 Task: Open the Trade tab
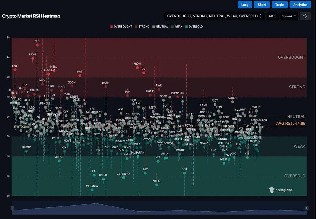pyautogui.click(x=280, y=5)
